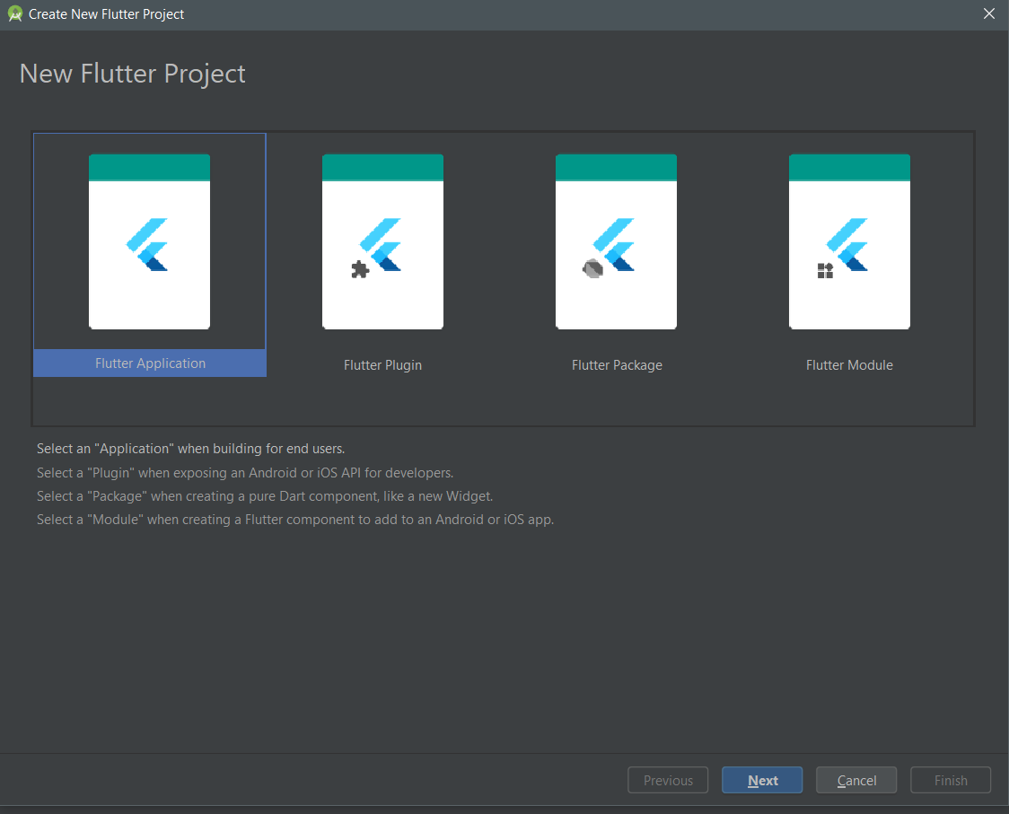The width and height of the screenshot is (1009, 814).
Task: Click the 'Select a "Module"' description line
Action: pyautogui.click(x=295, y=520)
